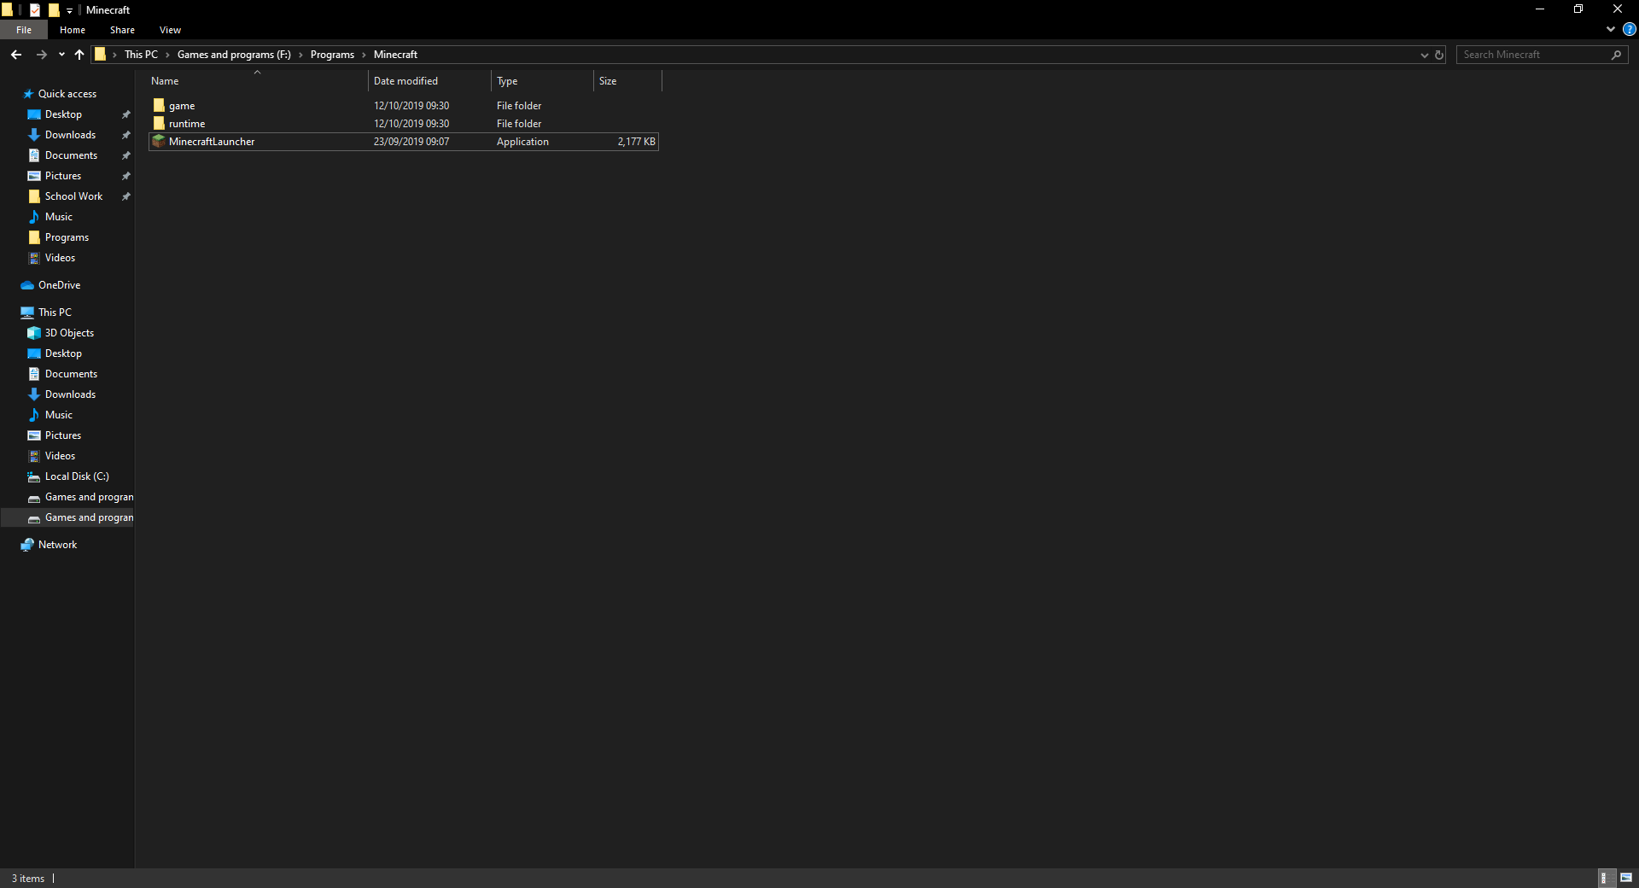Click the search magnifier icon
This screenshot has width=1639, height=888.
point(1616,55)
